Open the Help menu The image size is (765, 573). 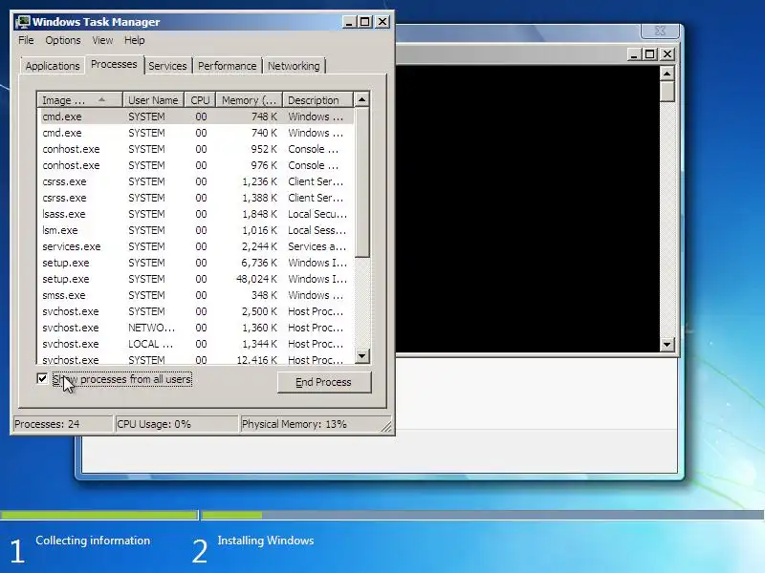tap(134, 40)
